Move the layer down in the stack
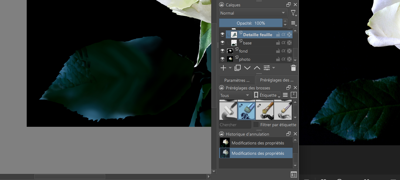The width and height of the screenshot is (400, 180). tap(247, 68)
